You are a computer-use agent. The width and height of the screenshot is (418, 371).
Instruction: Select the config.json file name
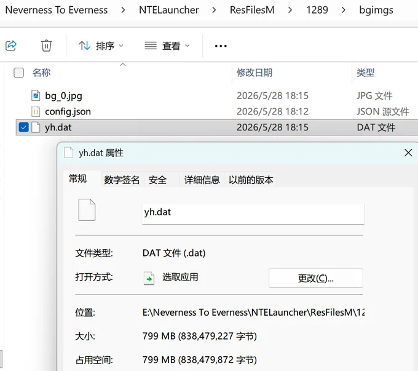point(68,112)
